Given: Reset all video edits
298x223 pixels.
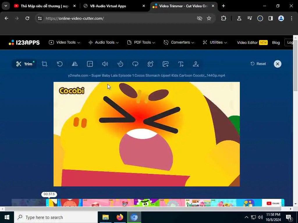Looking at the screenshot, I should coord(258,64).
